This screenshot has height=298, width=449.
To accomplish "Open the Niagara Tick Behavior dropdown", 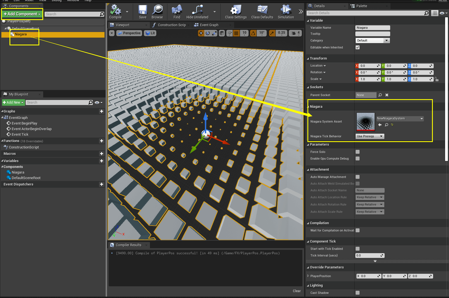I will point(370,136).
